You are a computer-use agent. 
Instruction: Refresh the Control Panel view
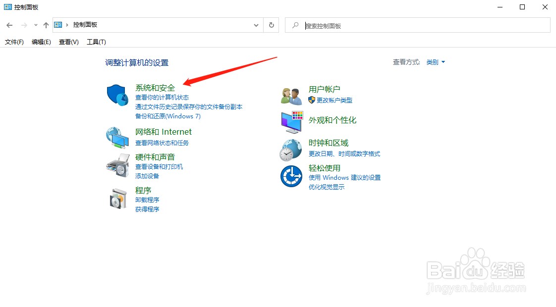(271, 25)
